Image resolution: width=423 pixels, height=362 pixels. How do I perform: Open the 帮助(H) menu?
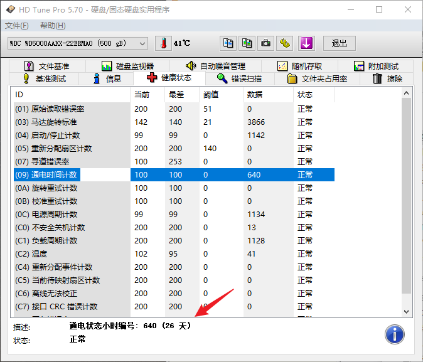[53, 26]
